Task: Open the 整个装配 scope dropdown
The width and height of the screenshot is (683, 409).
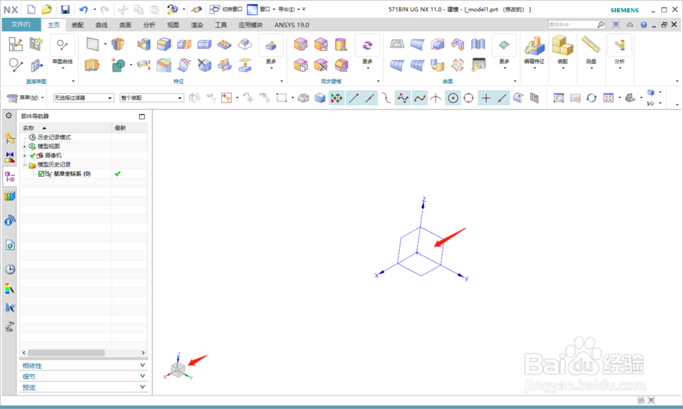Action: pyautogui.click(x=152, y=97)
